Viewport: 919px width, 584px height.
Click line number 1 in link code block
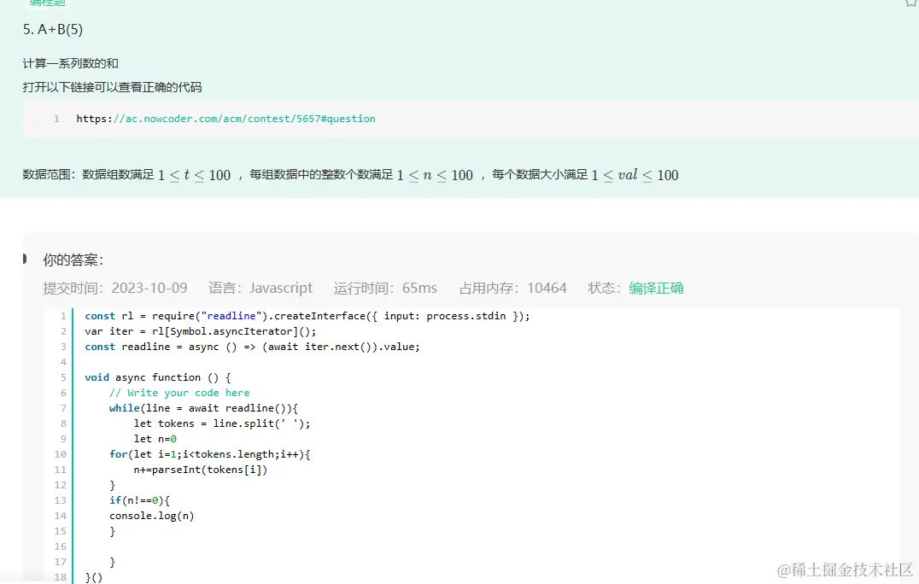click(x=56, y=119)
